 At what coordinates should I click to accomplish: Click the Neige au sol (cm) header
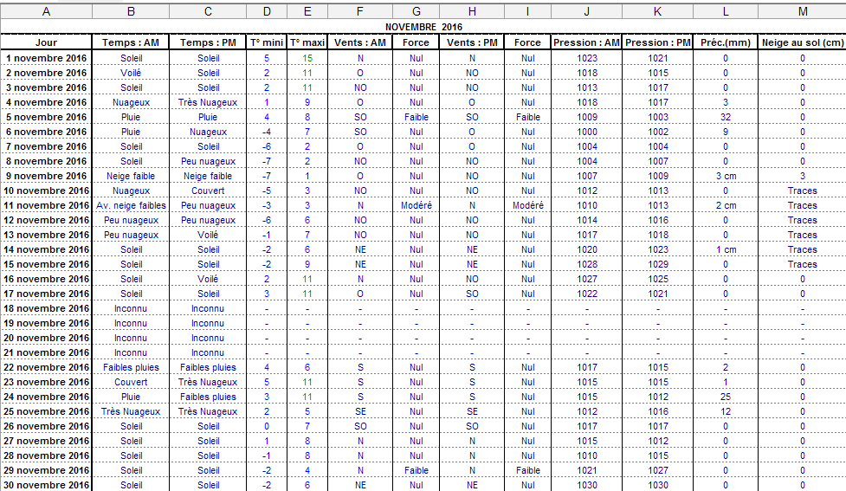[802, 42]
